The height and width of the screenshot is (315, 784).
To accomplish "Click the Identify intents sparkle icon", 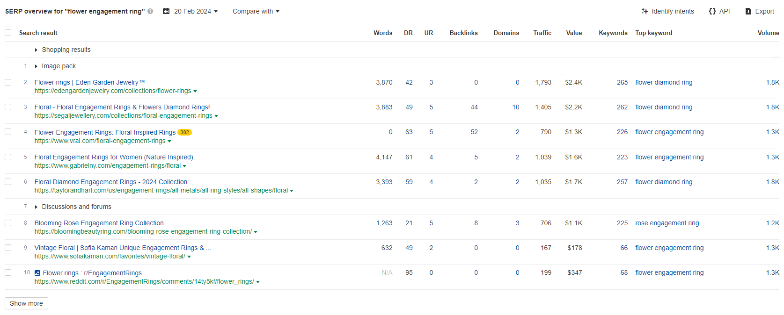I will (645, 11).
